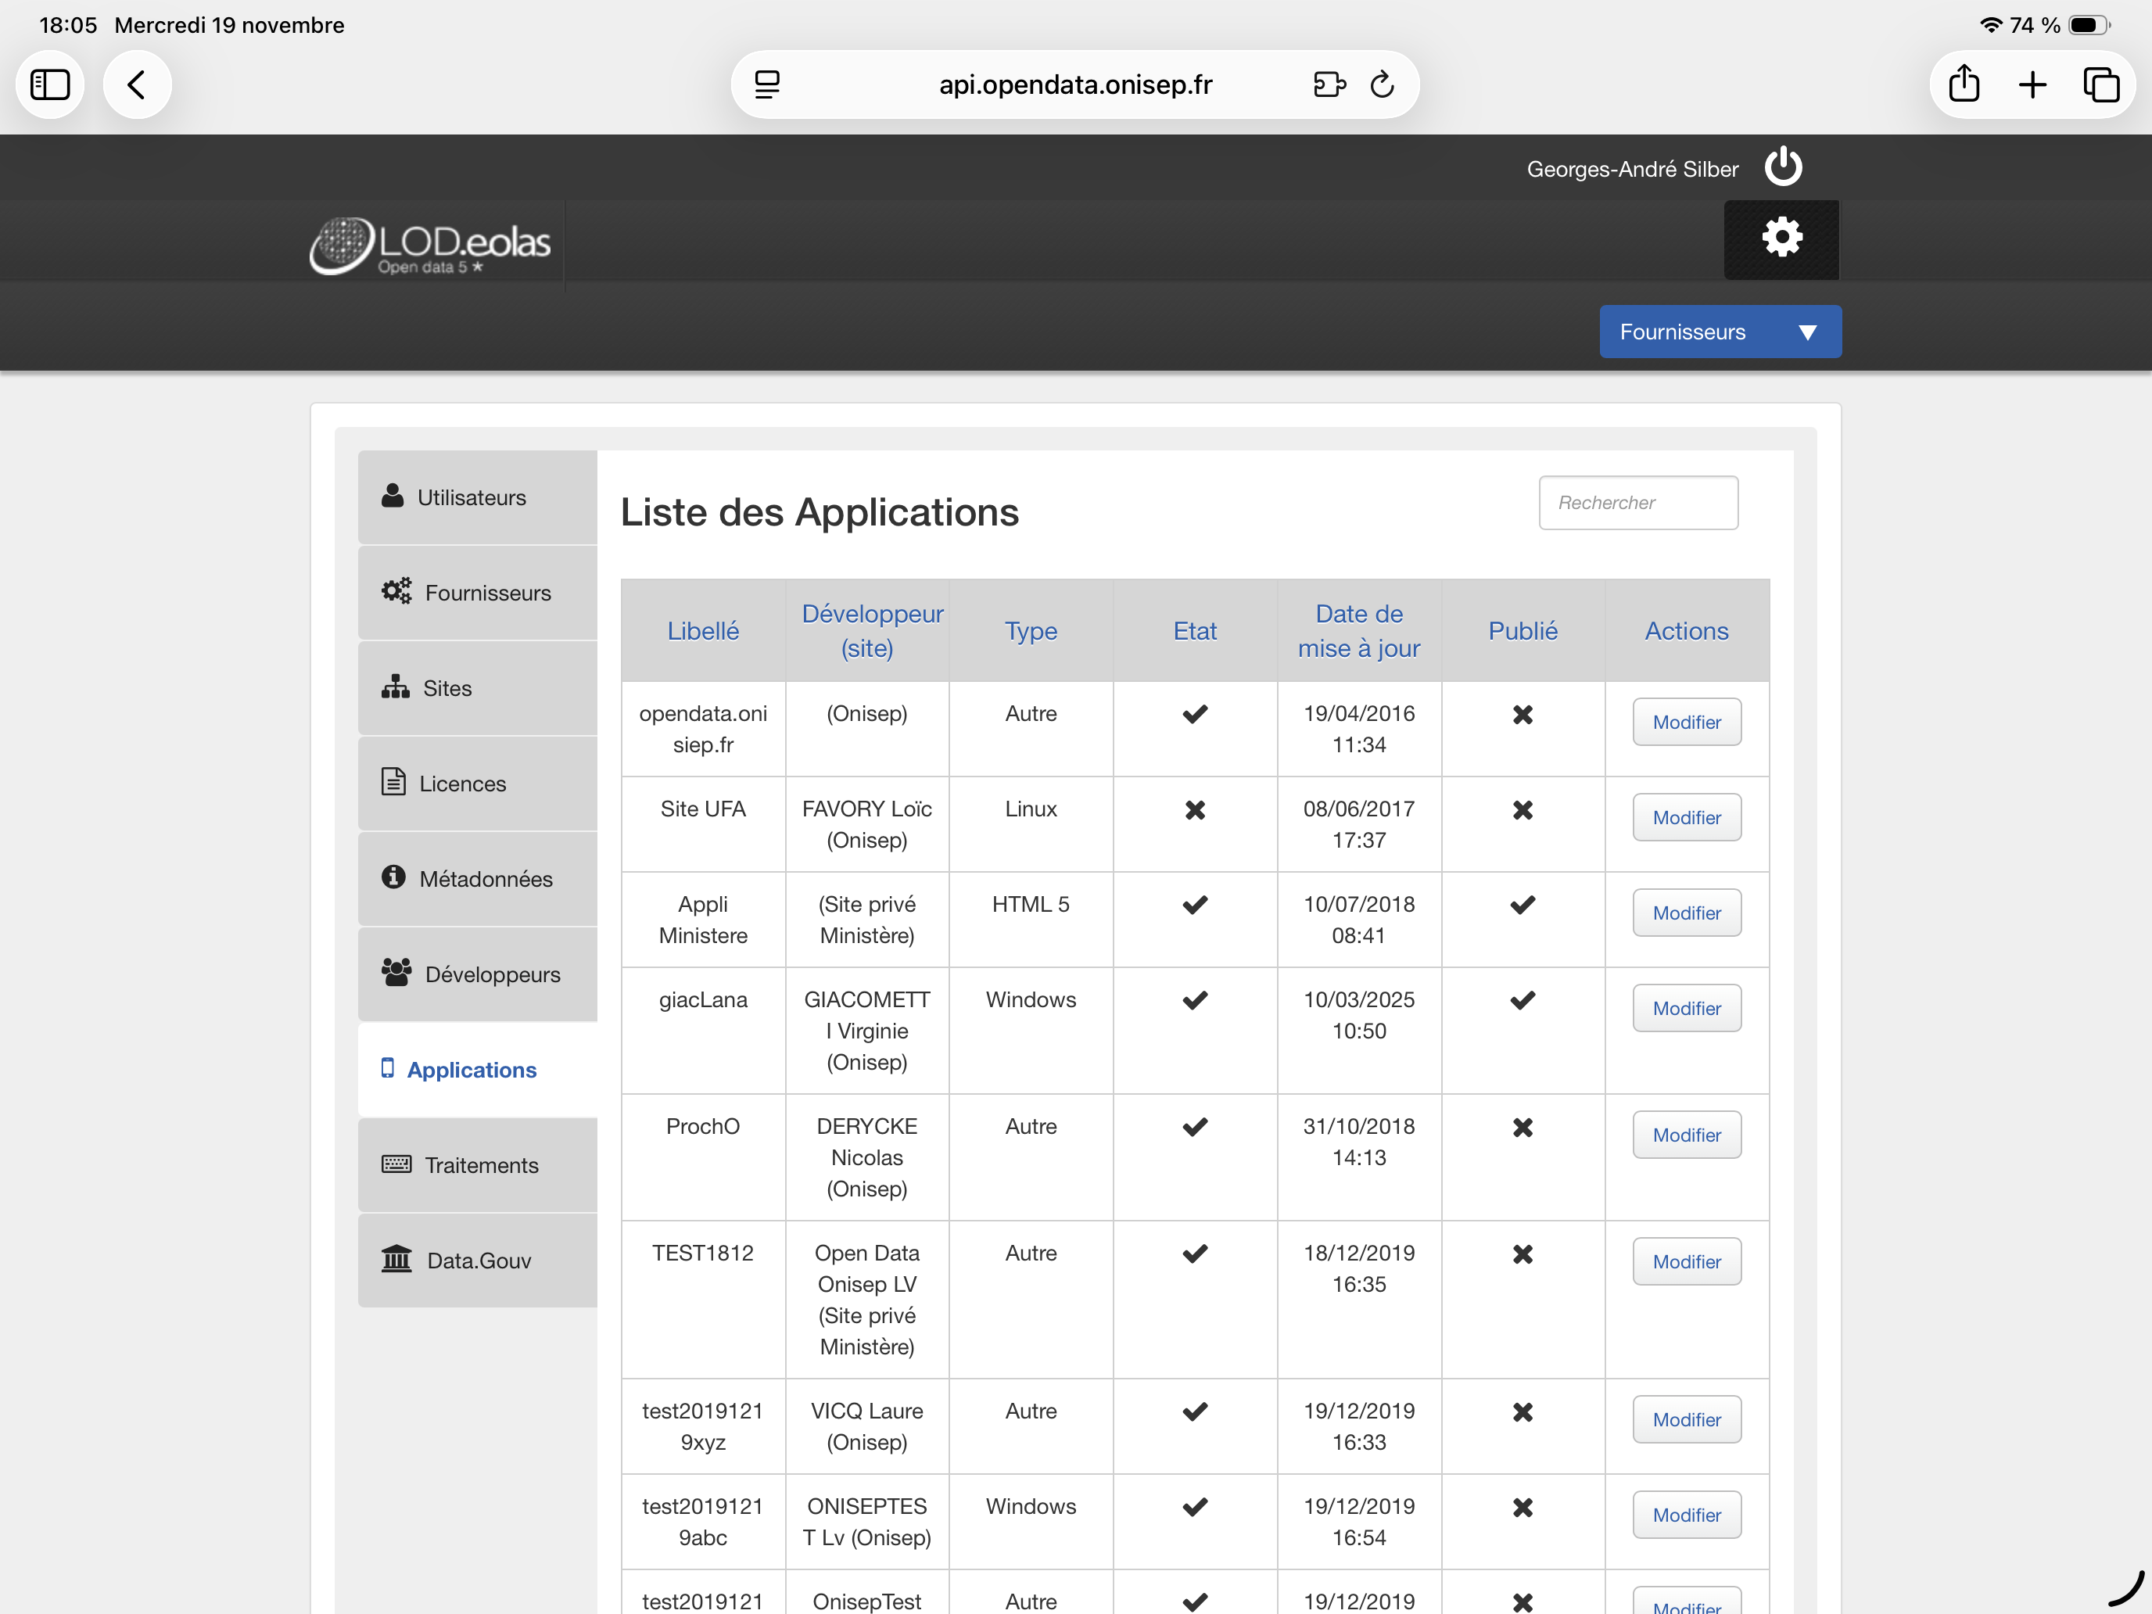The height and width of the screenshot is (1614, 2152).
Task: Go back with the browser arrow
Action: pyautogui.click(x=137, y=84)
